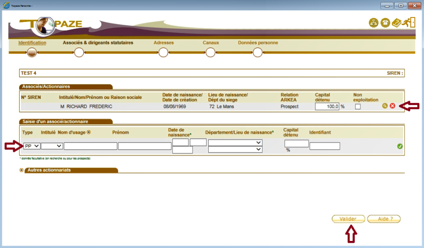
Task: Confirm new associate with green check icon
Action: 400,146
